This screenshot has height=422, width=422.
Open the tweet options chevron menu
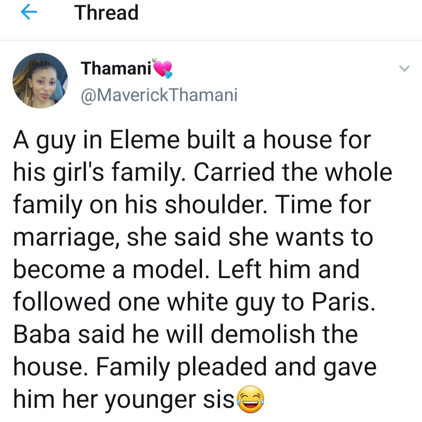(x=404, y=70)
